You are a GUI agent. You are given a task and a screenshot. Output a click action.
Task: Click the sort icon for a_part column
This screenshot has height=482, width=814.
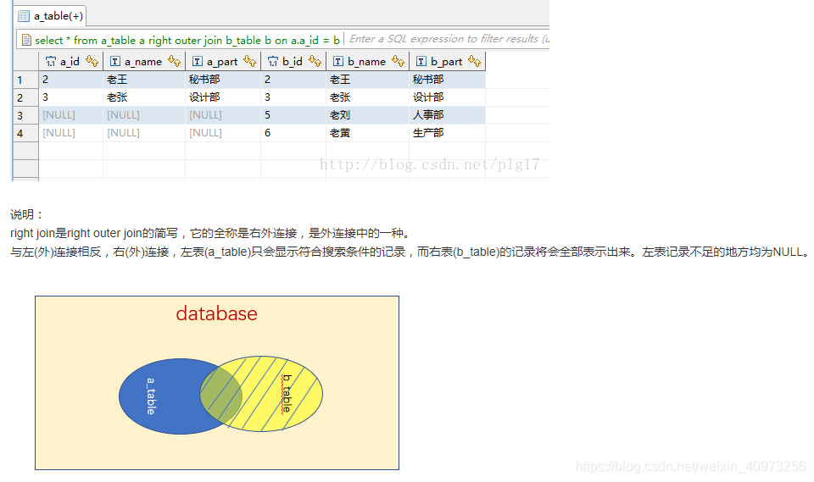click(x=249, y=61)
